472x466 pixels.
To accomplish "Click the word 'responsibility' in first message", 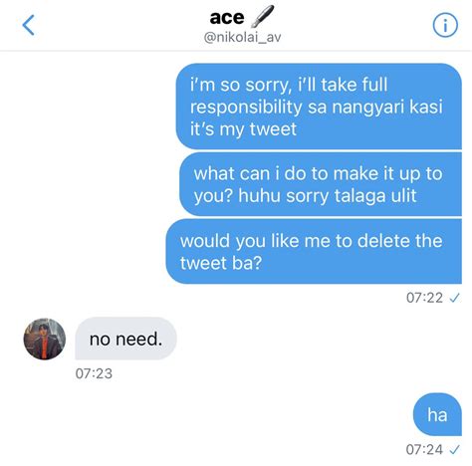I will 246,108.
